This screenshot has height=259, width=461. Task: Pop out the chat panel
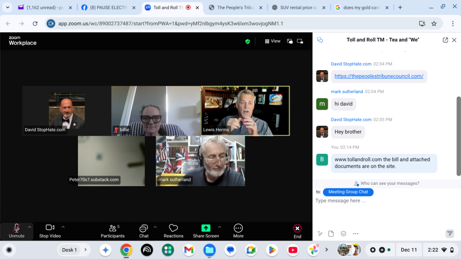pos(445,40)
